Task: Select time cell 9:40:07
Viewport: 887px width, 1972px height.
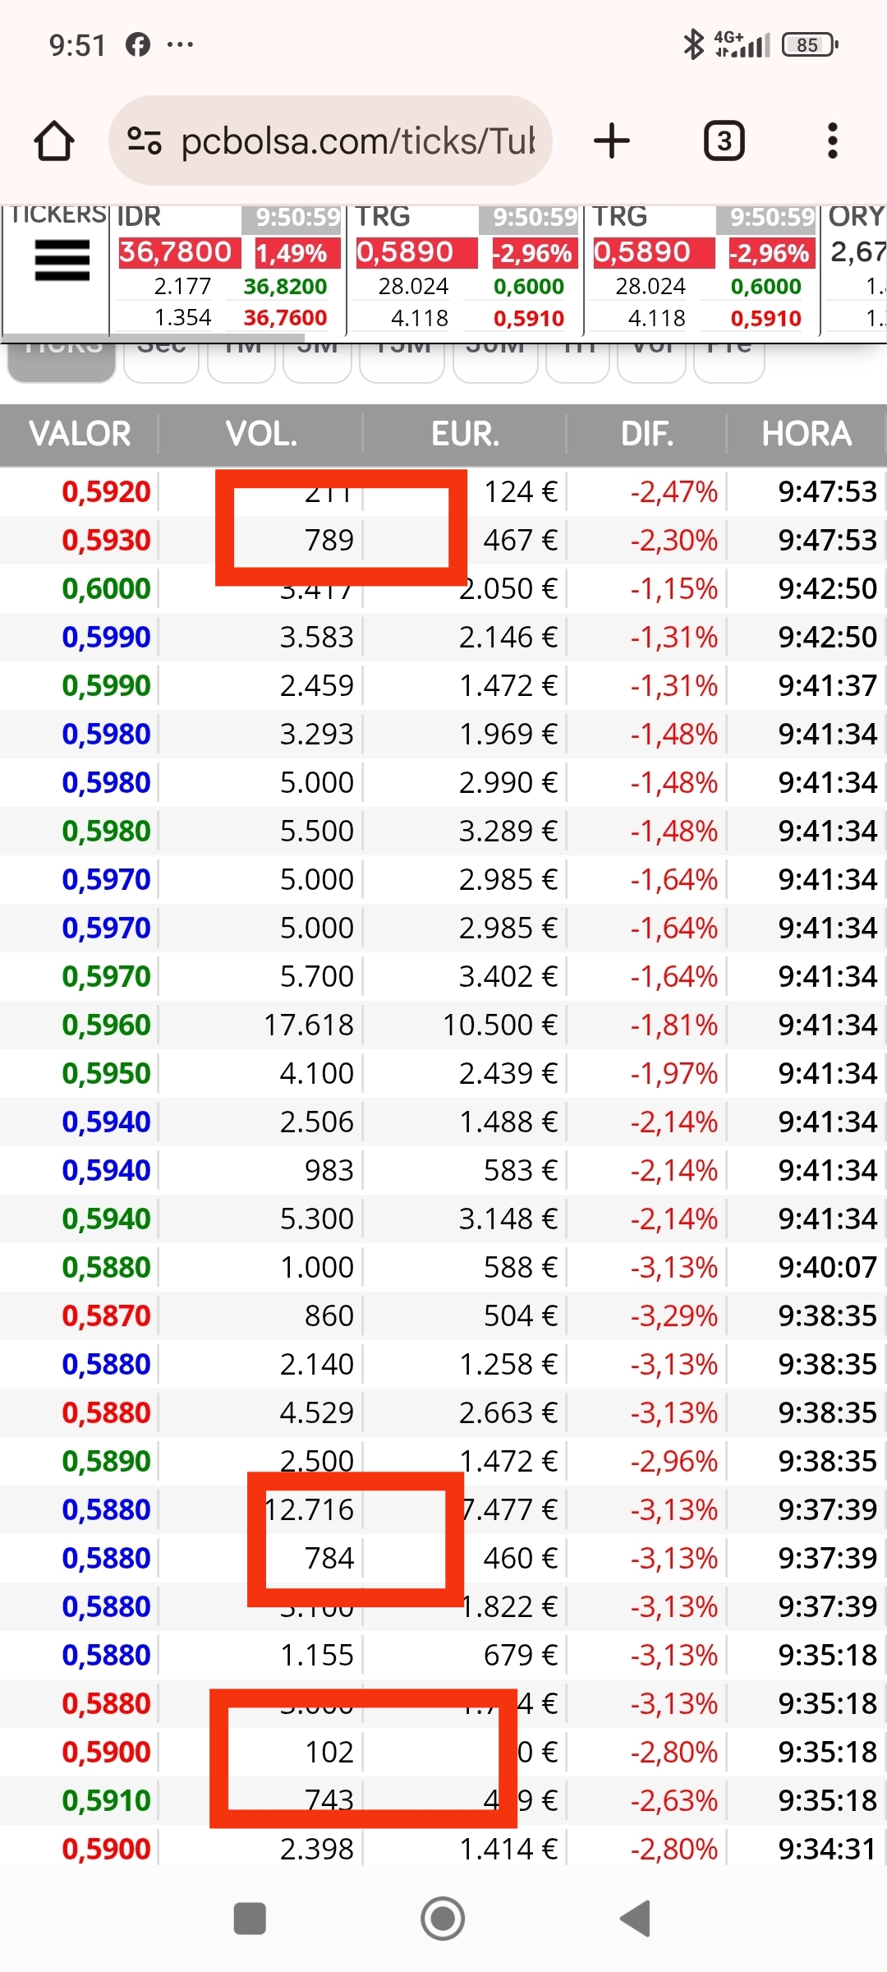Action: (828, 1267)
